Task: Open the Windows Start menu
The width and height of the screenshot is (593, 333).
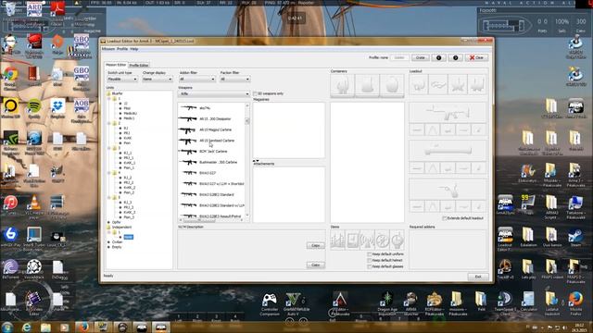Action: click(x=7, y=327)
